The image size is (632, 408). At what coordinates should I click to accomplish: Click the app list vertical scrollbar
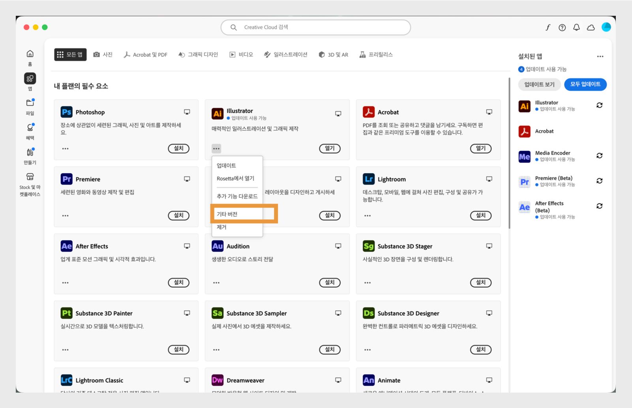pos(509,153)
